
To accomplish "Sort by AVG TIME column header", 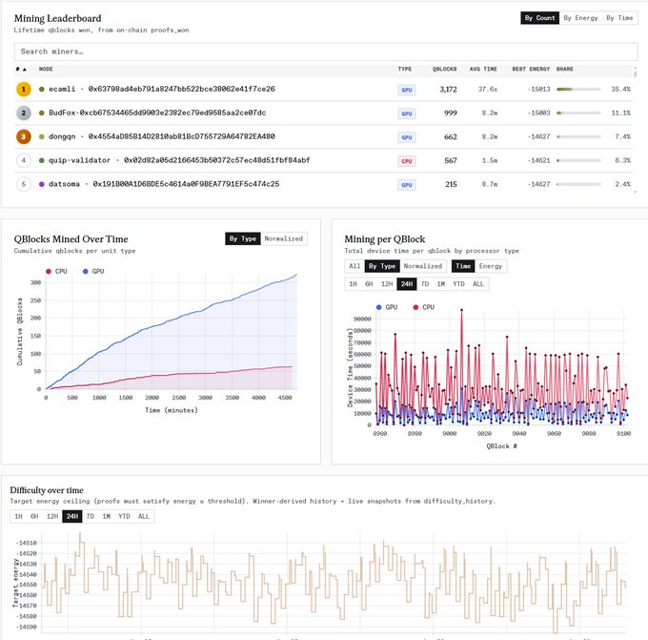I will [x=483, y=69].
